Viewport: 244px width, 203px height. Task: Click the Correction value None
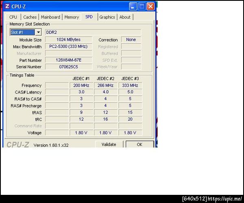point(131,39)
